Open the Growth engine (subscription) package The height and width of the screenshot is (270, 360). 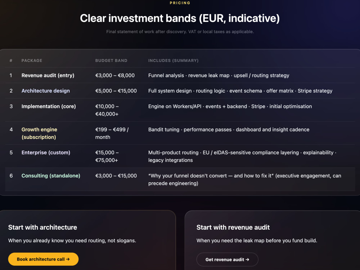39,133
